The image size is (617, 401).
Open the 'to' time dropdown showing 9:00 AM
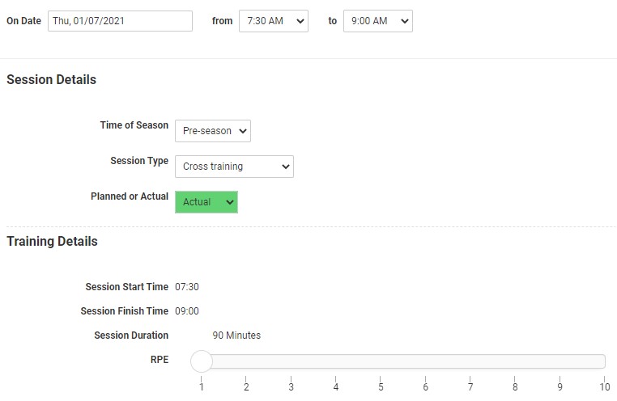pyautogui.click(x=377, y=21)
